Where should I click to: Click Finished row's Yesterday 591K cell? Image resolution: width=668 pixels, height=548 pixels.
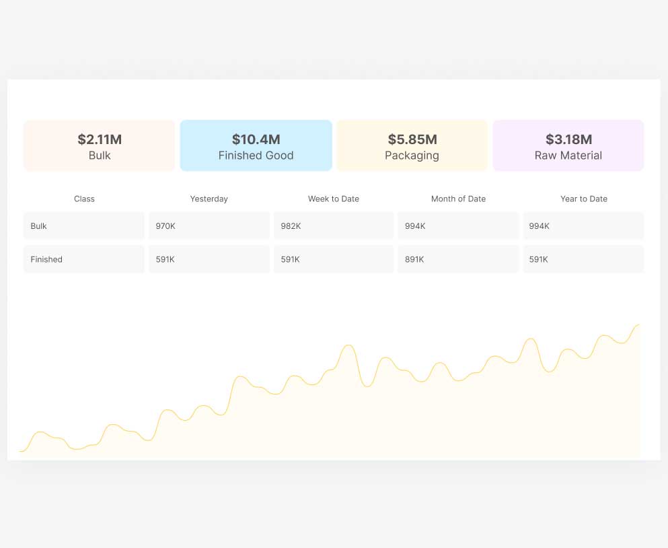click(x=209, y=259)
